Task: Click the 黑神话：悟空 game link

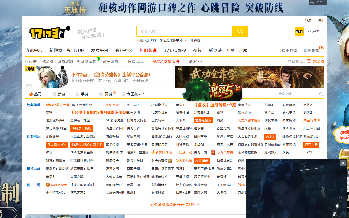Action: pyautogui.click(x=80, y=120)
